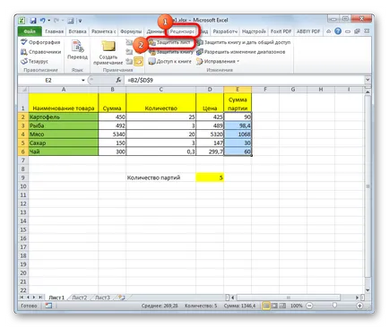389x328 pixels.
Task: Switch to the Foxit PDF ribbon tab
Action: [x=281, y=31]
